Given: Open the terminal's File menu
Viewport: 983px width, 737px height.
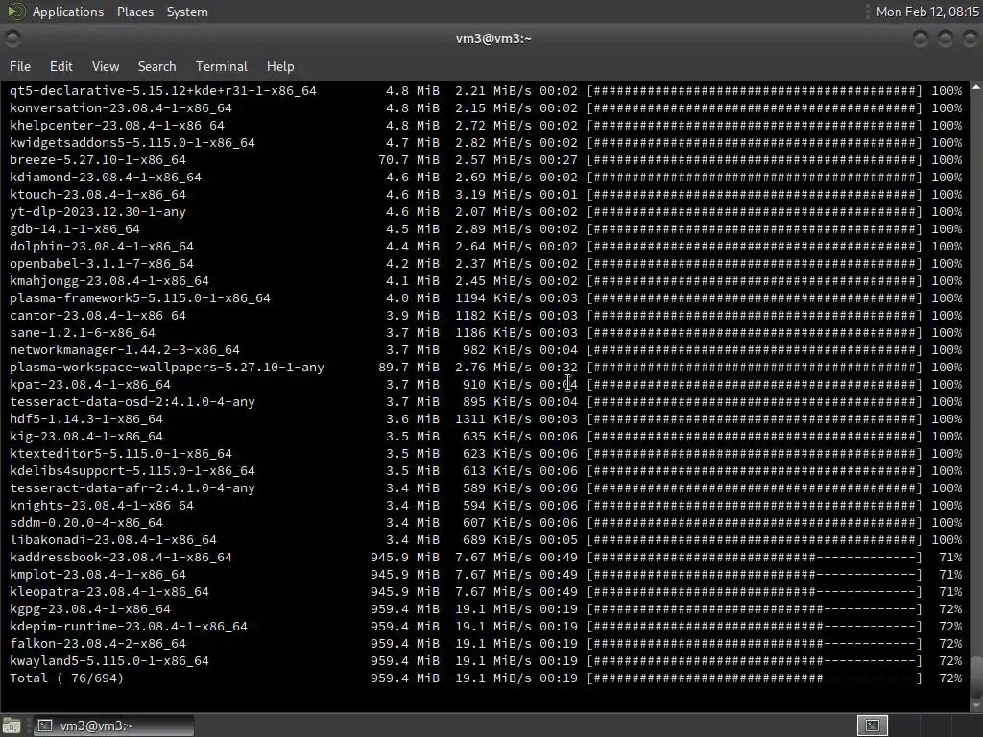Looking at the screenshot, I should coord(19,66).
